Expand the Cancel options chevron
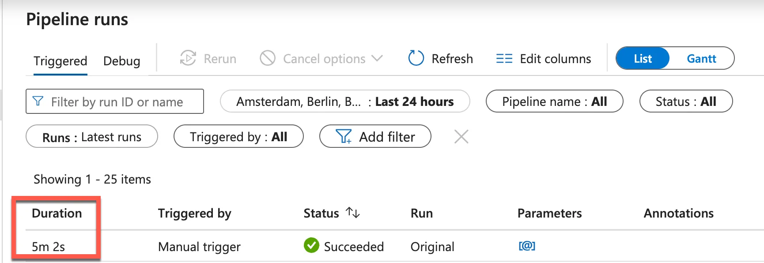 [377, 58]
